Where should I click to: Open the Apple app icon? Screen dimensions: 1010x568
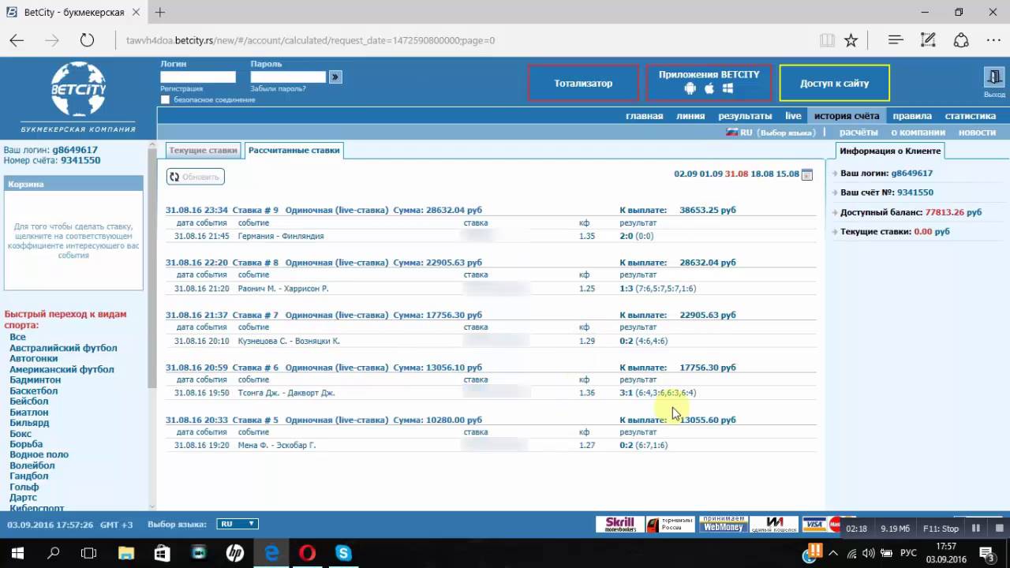(709, 88)
